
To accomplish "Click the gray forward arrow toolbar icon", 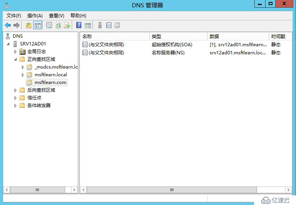I will point(17,25).
